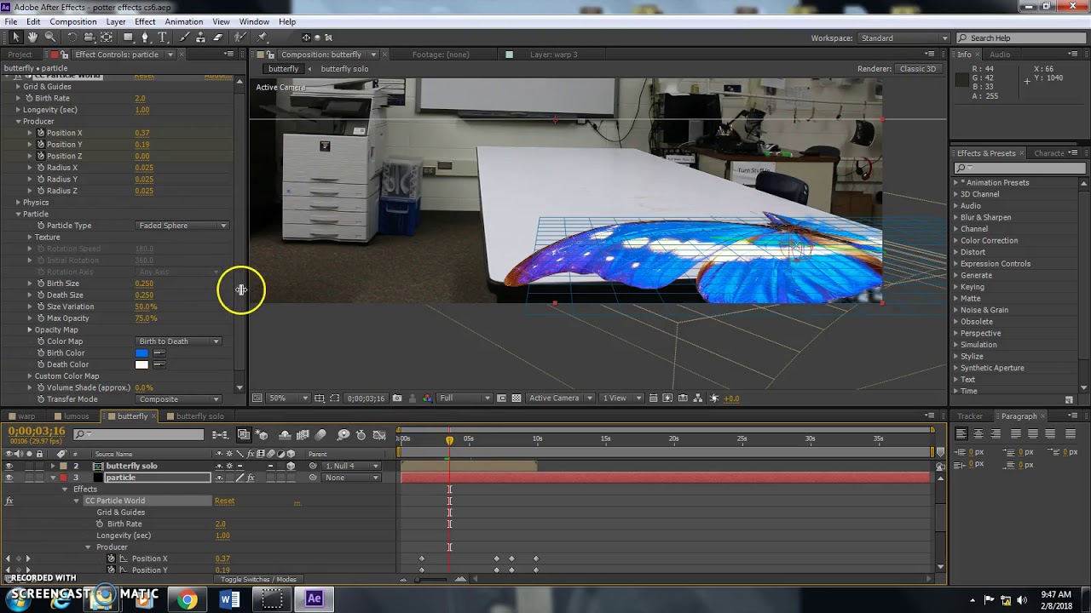Open the Effect menu
The height and width of the screenshot is (613, 1091).
pos(145,21)
